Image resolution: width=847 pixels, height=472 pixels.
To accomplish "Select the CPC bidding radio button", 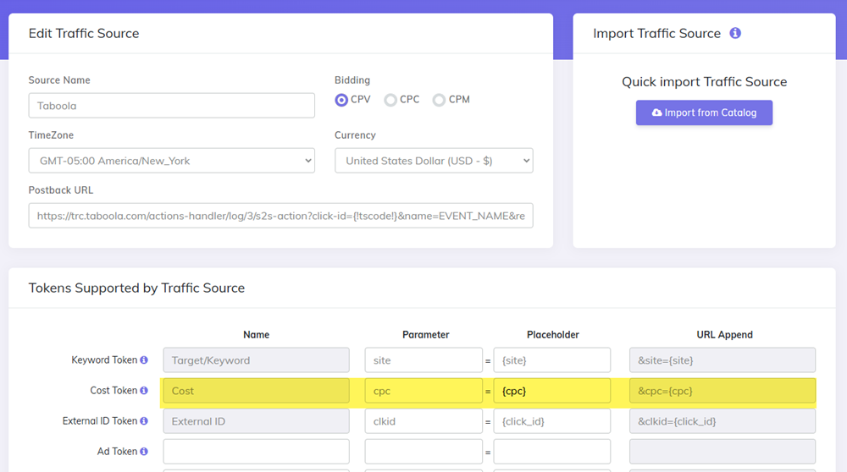I will (x=390, y=100).
